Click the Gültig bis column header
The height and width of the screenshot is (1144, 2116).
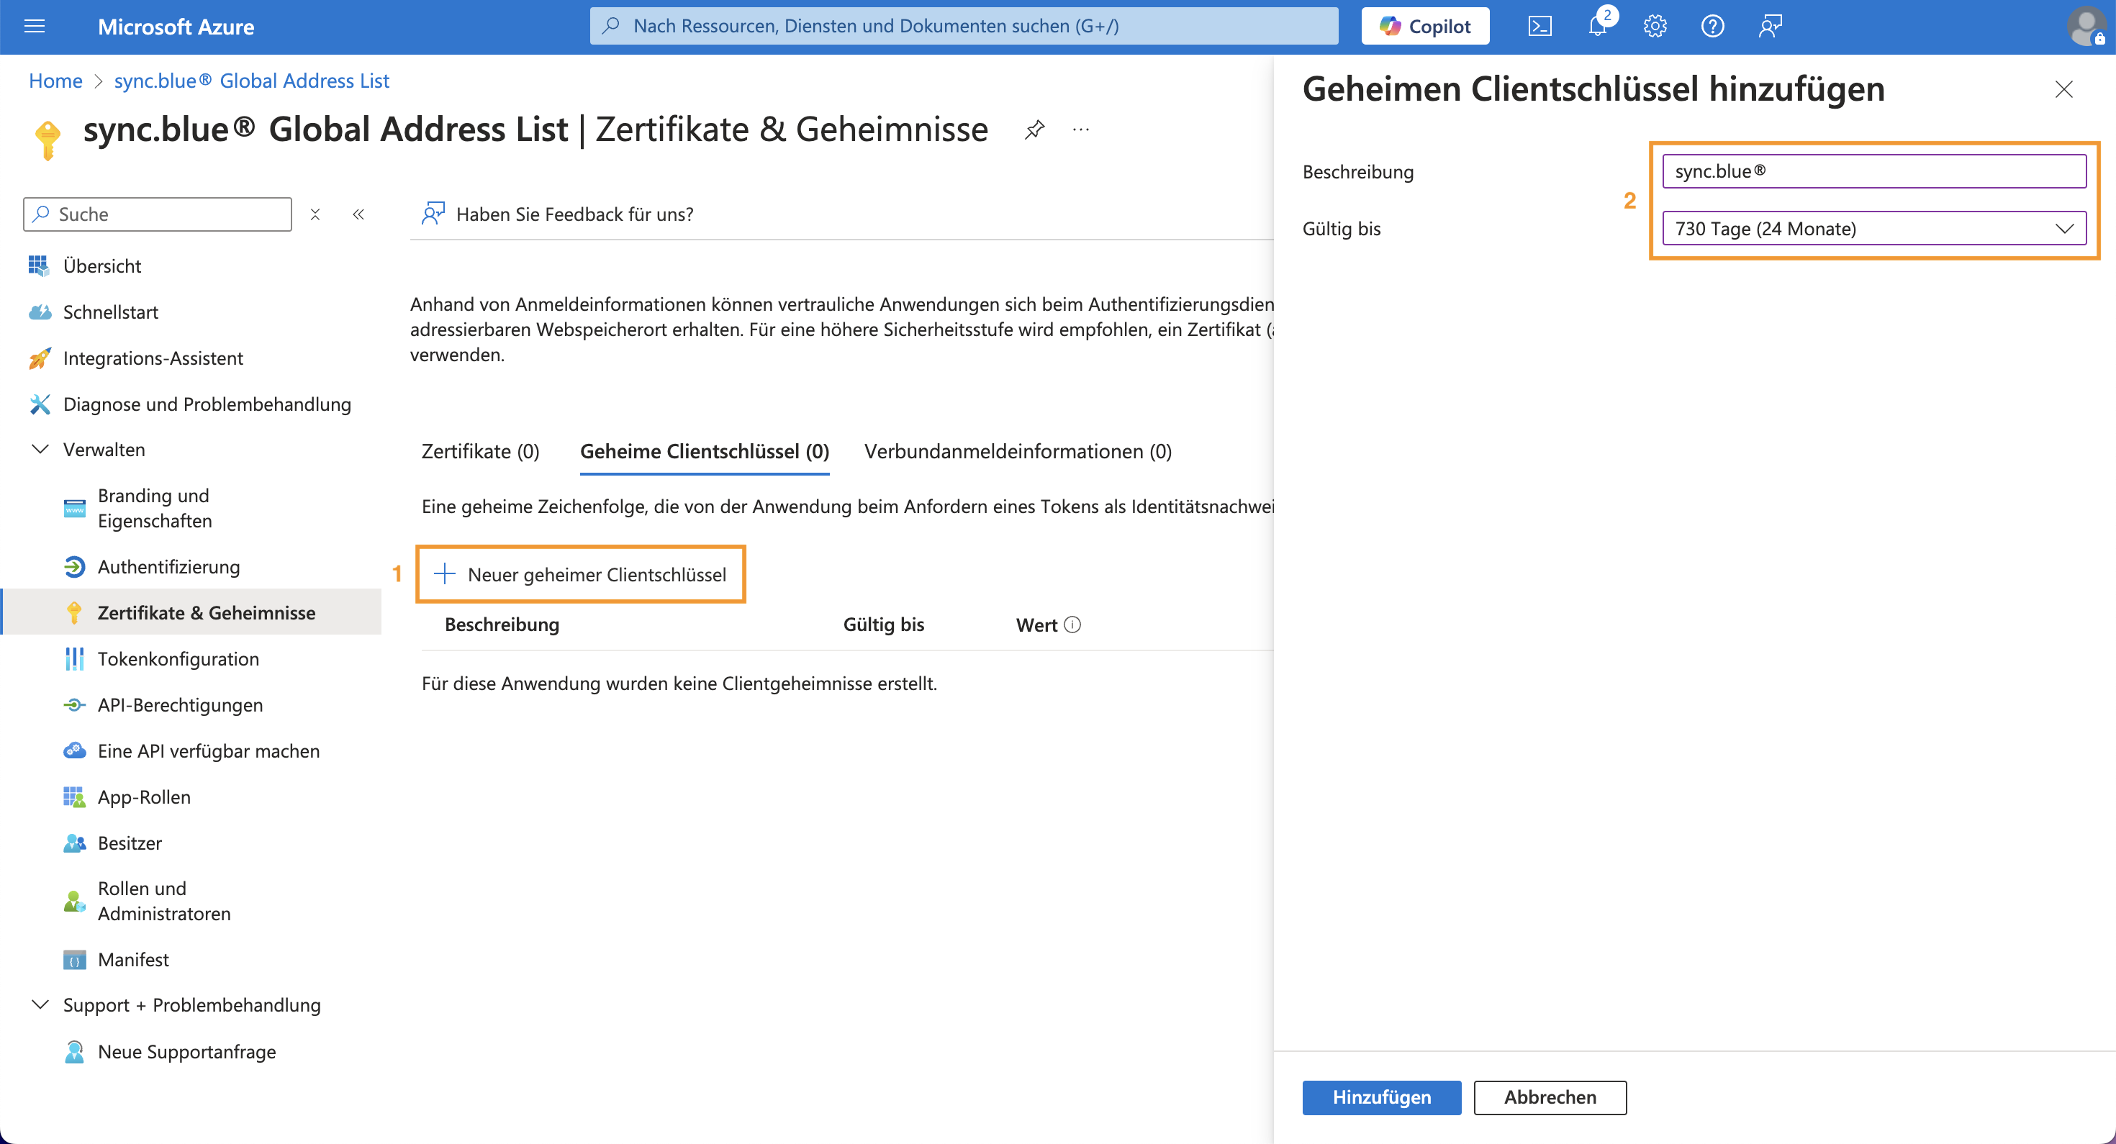tap(883, 625)
